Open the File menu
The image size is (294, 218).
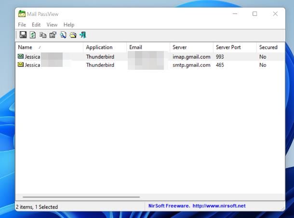pyautogui.click(x=22, y=25)
